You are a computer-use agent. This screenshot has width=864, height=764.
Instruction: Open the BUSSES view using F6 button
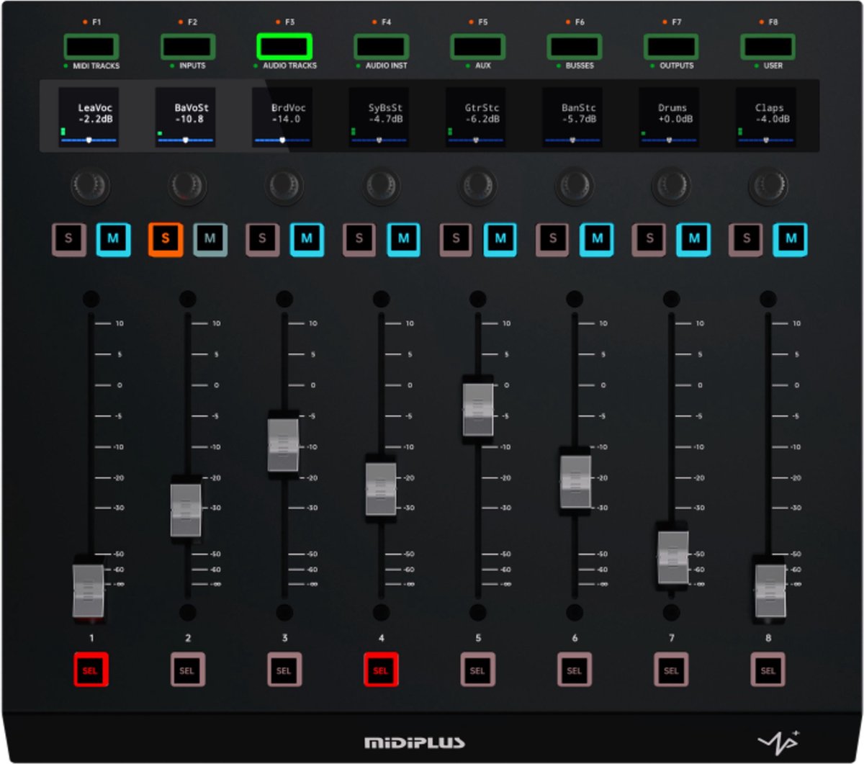click(x=575, y=48)
